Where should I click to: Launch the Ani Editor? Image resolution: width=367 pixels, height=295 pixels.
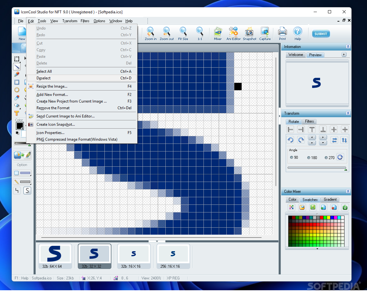[233, 34]
